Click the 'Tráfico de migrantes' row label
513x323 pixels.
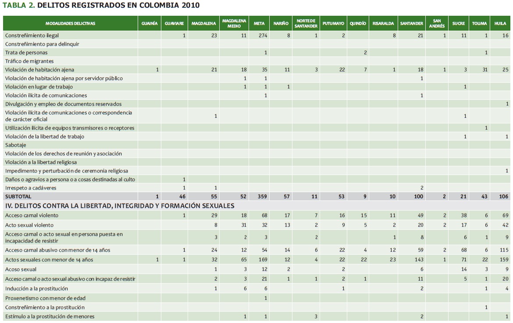(x=29, y=61)
